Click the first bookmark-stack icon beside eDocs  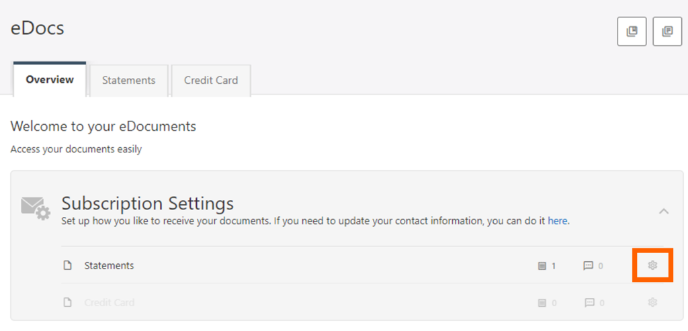coord(632,31)
